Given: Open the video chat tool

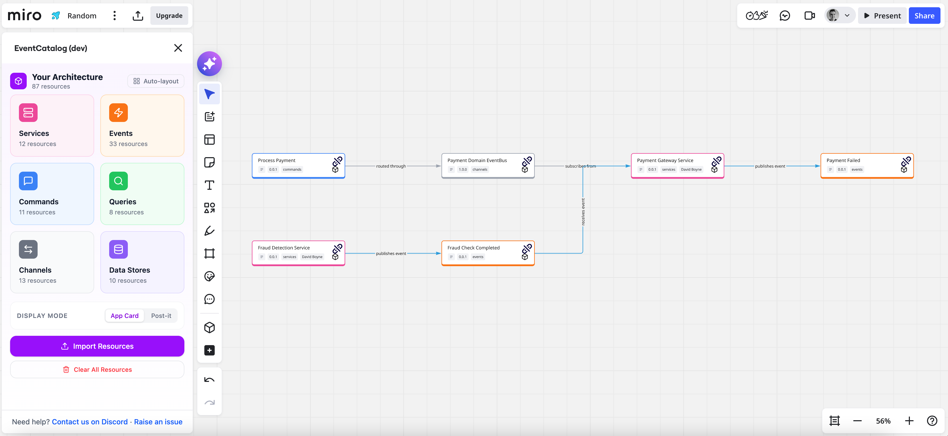Looking at the screenshot, I should [809, 16].
